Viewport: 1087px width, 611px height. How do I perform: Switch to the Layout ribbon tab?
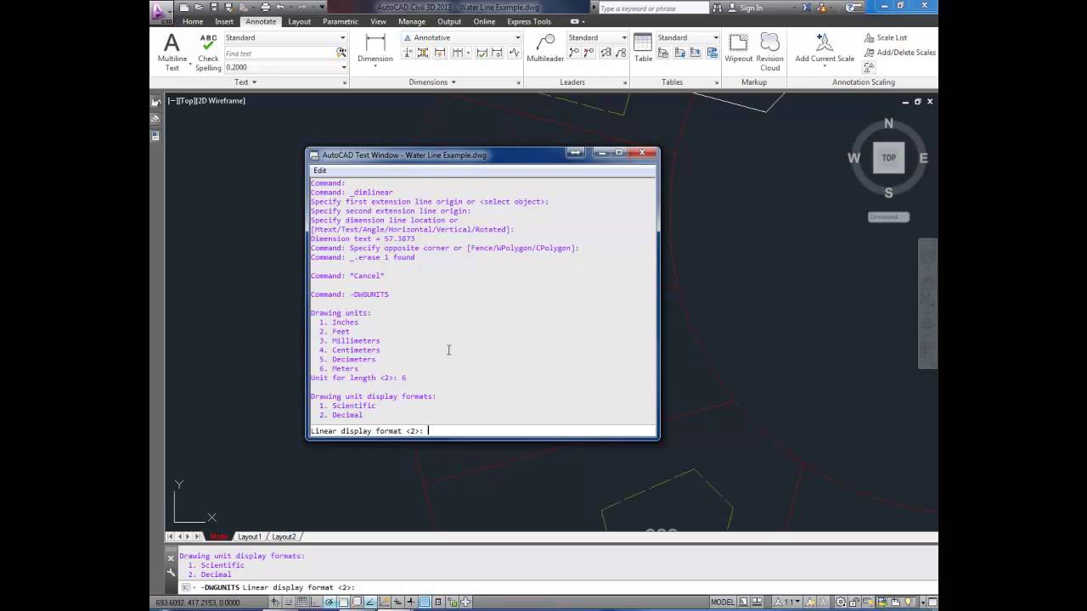coord(299,21)
